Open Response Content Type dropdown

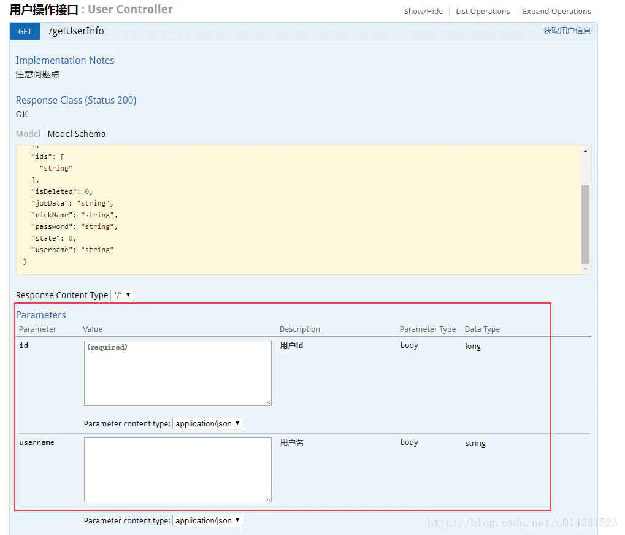point(122,295)
